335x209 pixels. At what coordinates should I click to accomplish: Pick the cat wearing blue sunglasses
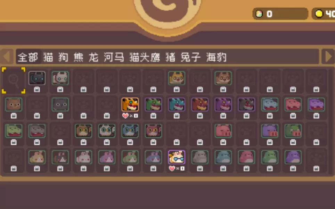coord(177,157)
